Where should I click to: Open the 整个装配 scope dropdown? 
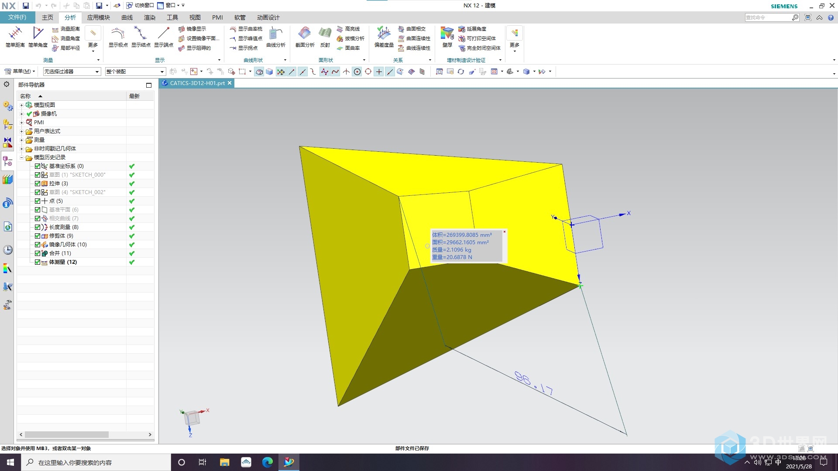135,72
